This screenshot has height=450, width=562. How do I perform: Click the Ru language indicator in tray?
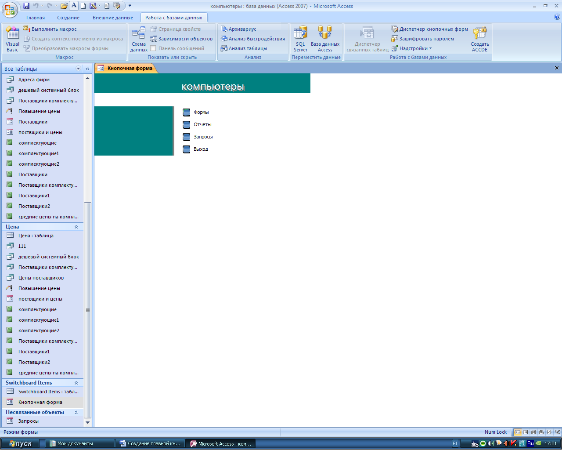530,443
